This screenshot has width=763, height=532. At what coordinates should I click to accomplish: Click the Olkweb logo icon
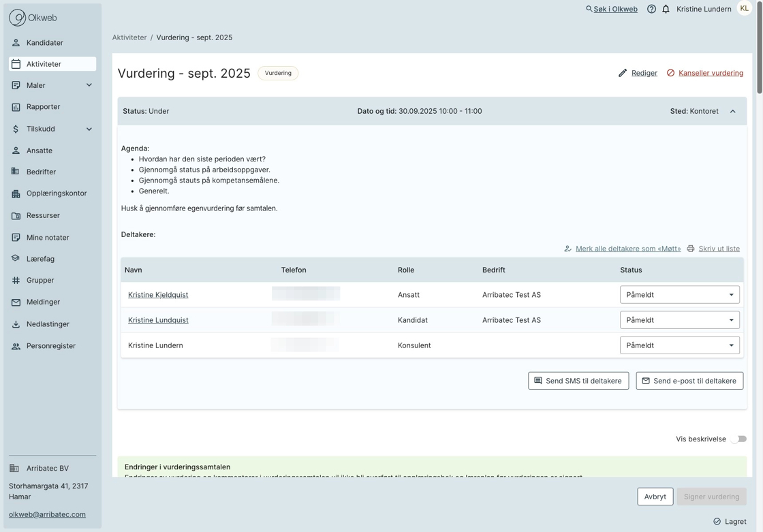(17, 18)
